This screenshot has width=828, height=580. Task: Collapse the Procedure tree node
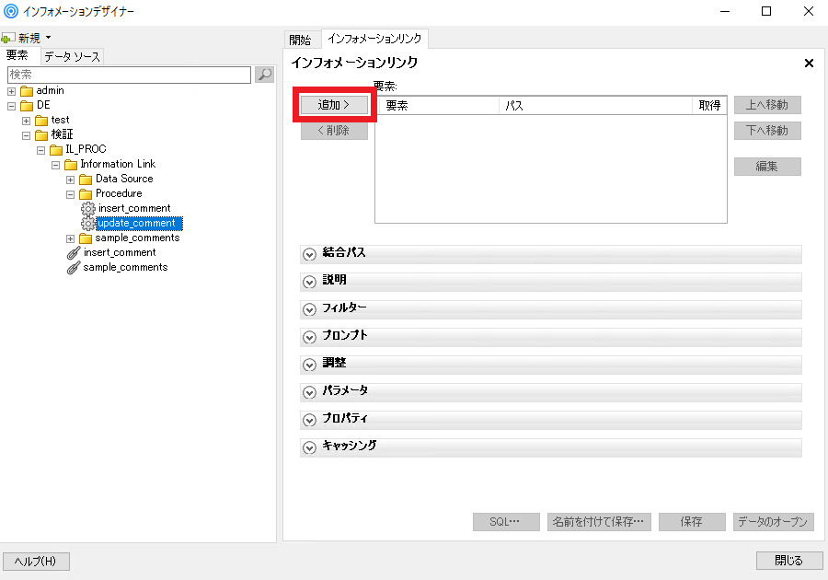pos(70,195)
